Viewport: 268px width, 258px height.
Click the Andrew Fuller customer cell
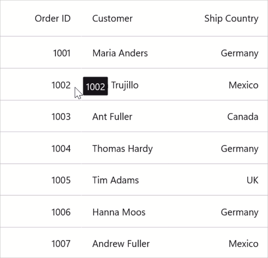tap(121, 244)
